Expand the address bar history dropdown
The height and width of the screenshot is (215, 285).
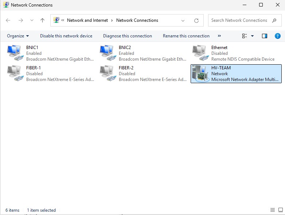183,21
